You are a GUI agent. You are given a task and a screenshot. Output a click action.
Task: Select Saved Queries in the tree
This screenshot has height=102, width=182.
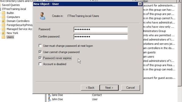[11, 5]
